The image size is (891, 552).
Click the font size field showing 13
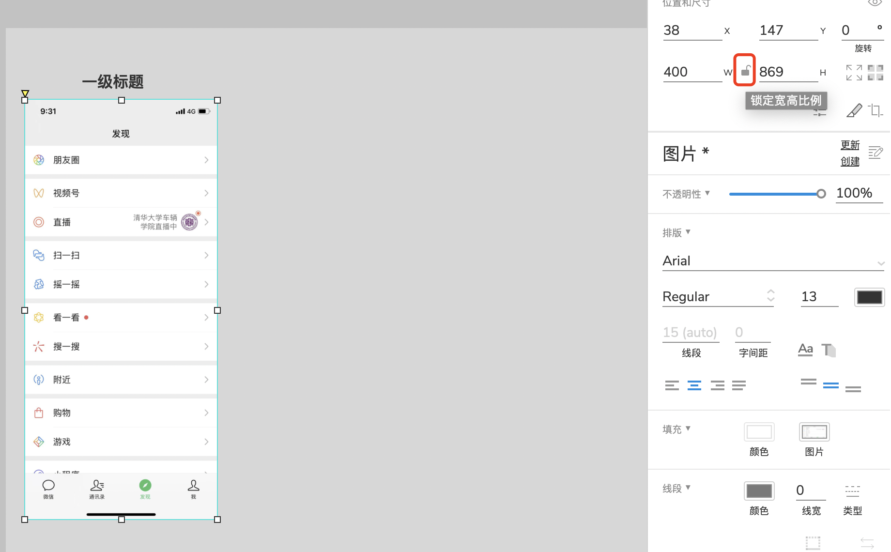[x=819, y=297]
